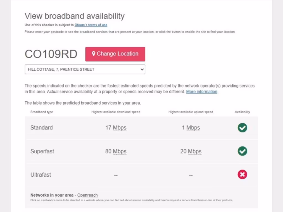Image resolution: width=283 pixels, height=212 pixels.
Task: Click the 20 Mbps Superfast upload speed
Action: pyautogui.click(x=191, y=151)
